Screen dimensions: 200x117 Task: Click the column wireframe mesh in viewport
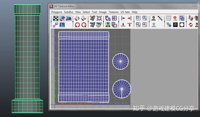27,59
